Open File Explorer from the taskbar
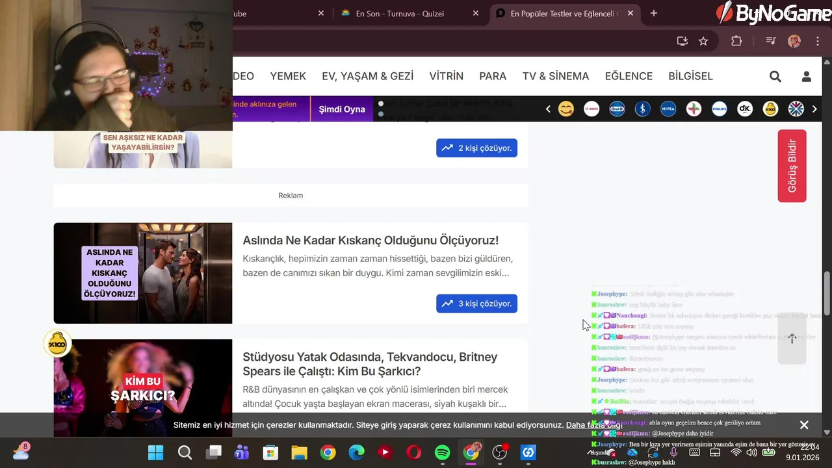The image size is (832, 468). click(x=299, y=452)
